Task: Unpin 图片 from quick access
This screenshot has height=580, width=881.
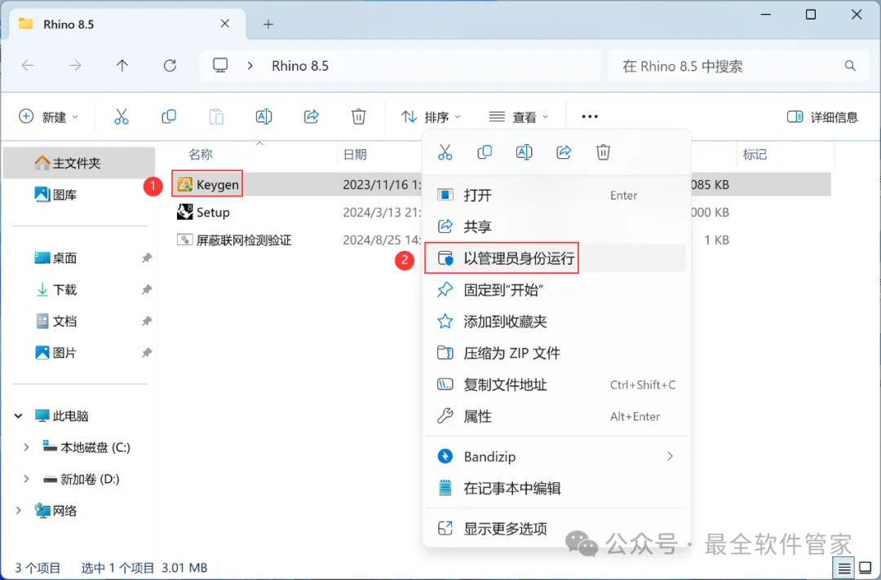Action: (146, 353)
